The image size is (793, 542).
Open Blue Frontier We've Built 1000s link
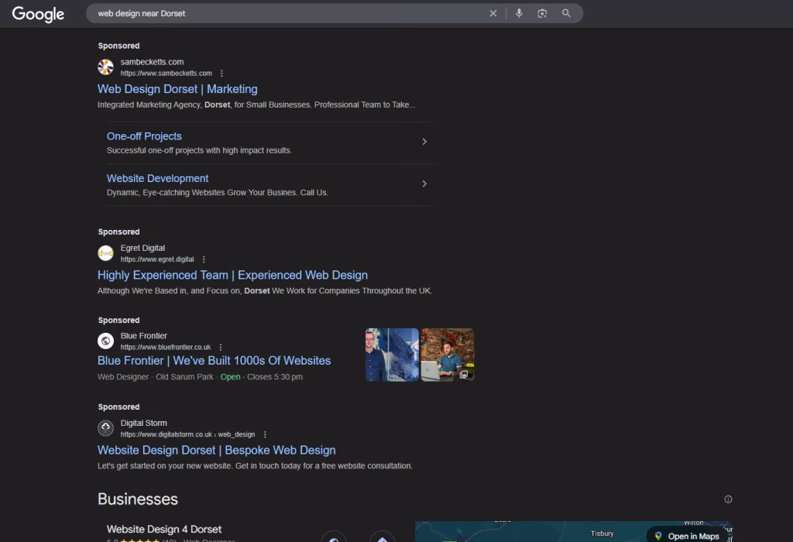[x=214, y=361]
